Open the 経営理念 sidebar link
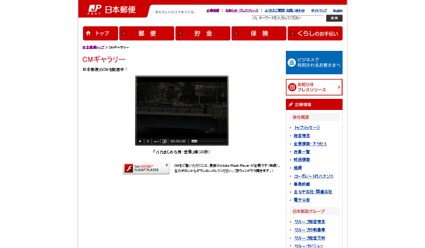425x248 pixels. click(302, 136)
